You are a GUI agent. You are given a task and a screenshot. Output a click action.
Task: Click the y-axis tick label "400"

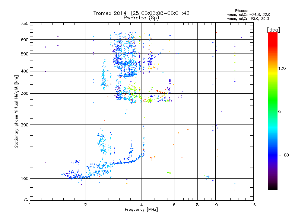pyautogui.click(x=25, y=71)
